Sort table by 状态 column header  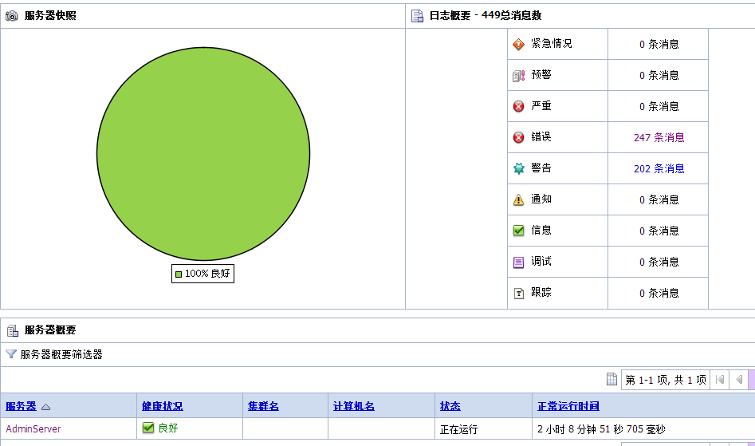coord(450,406)
